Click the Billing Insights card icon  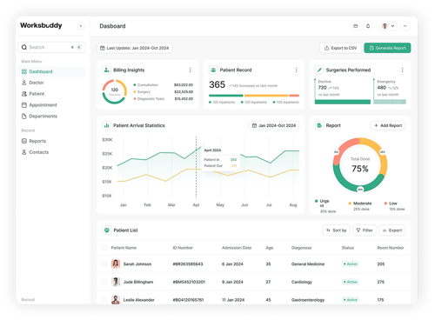coord(106,70)
